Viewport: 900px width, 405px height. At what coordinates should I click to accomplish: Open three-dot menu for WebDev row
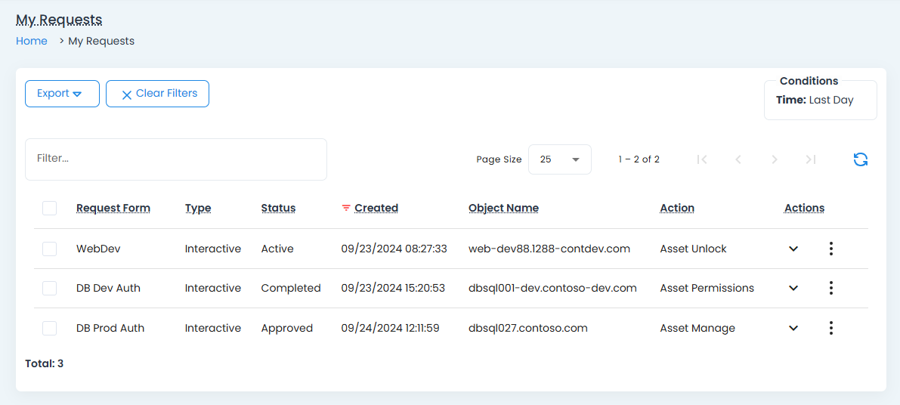click(830, 249)
